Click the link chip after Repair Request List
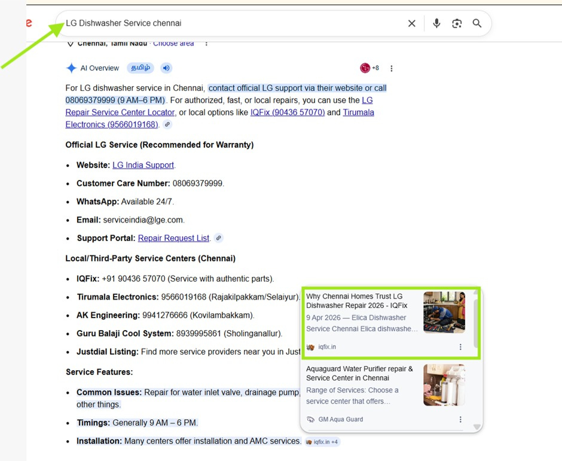562x461 pixels. 219,238
